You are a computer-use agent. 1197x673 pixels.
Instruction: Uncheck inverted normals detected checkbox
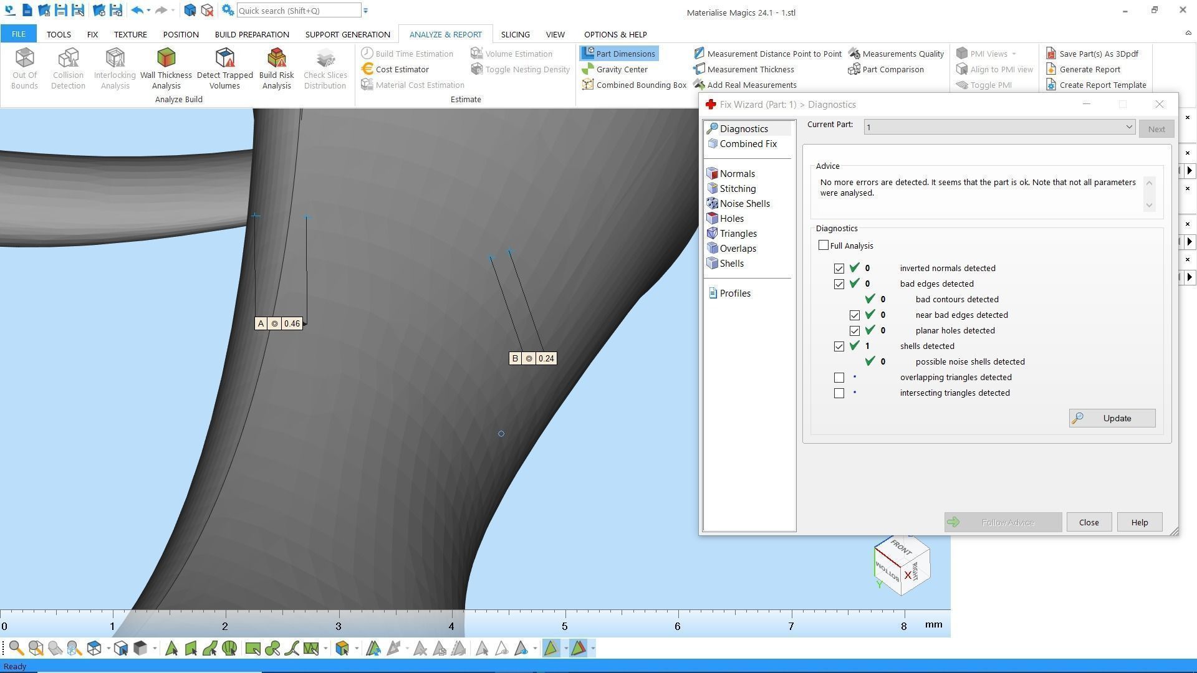[839, 269]
